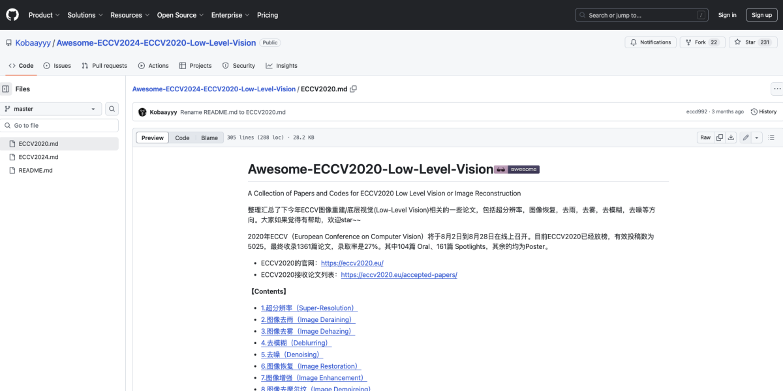Switch to the Blame view
This screenshot has height=391, width=783.
point(209,138)
